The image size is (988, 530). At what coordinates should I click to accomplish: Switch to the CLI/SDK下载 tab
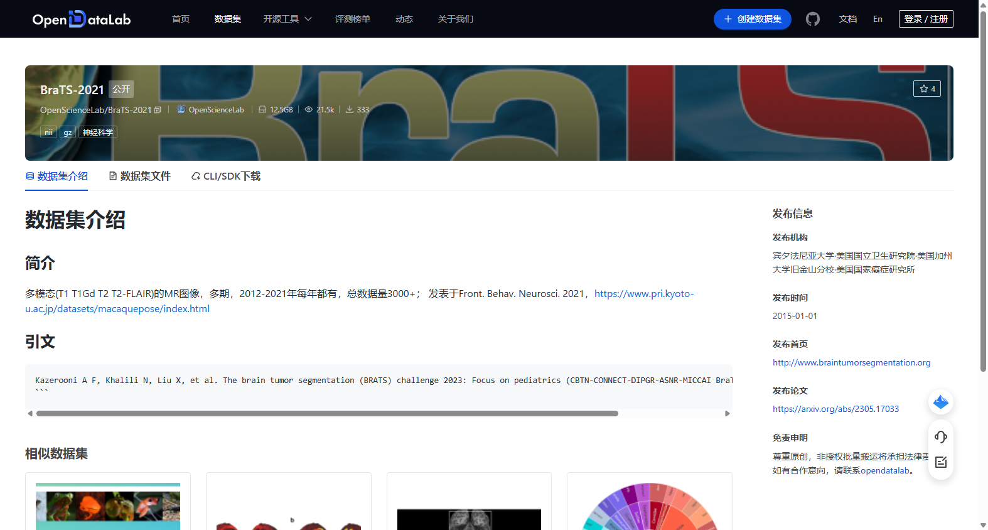(226, 176)
